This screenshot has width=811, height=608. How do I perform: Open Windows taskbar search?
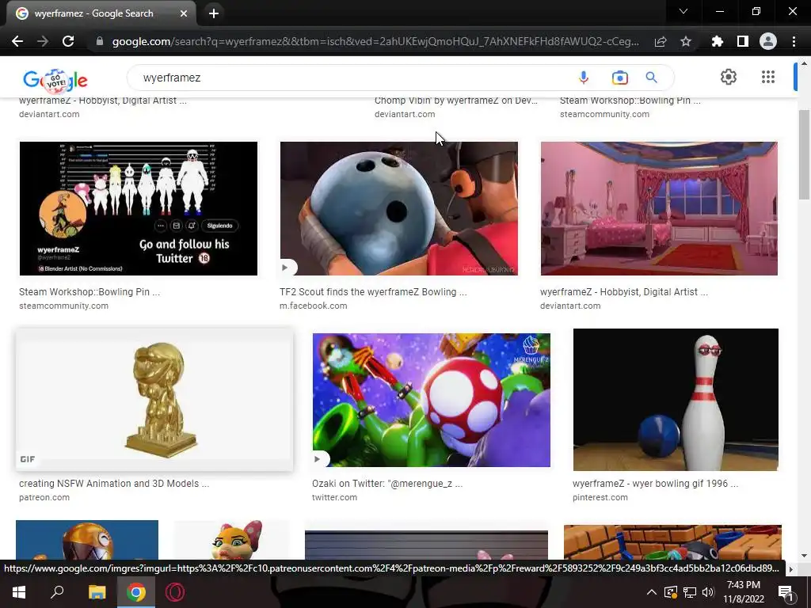tap(57, 592)
